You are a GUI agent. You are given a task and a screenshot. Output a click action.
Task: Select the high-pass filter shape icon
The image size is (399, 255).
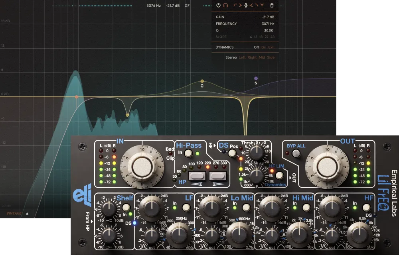(x=235, y=6)
